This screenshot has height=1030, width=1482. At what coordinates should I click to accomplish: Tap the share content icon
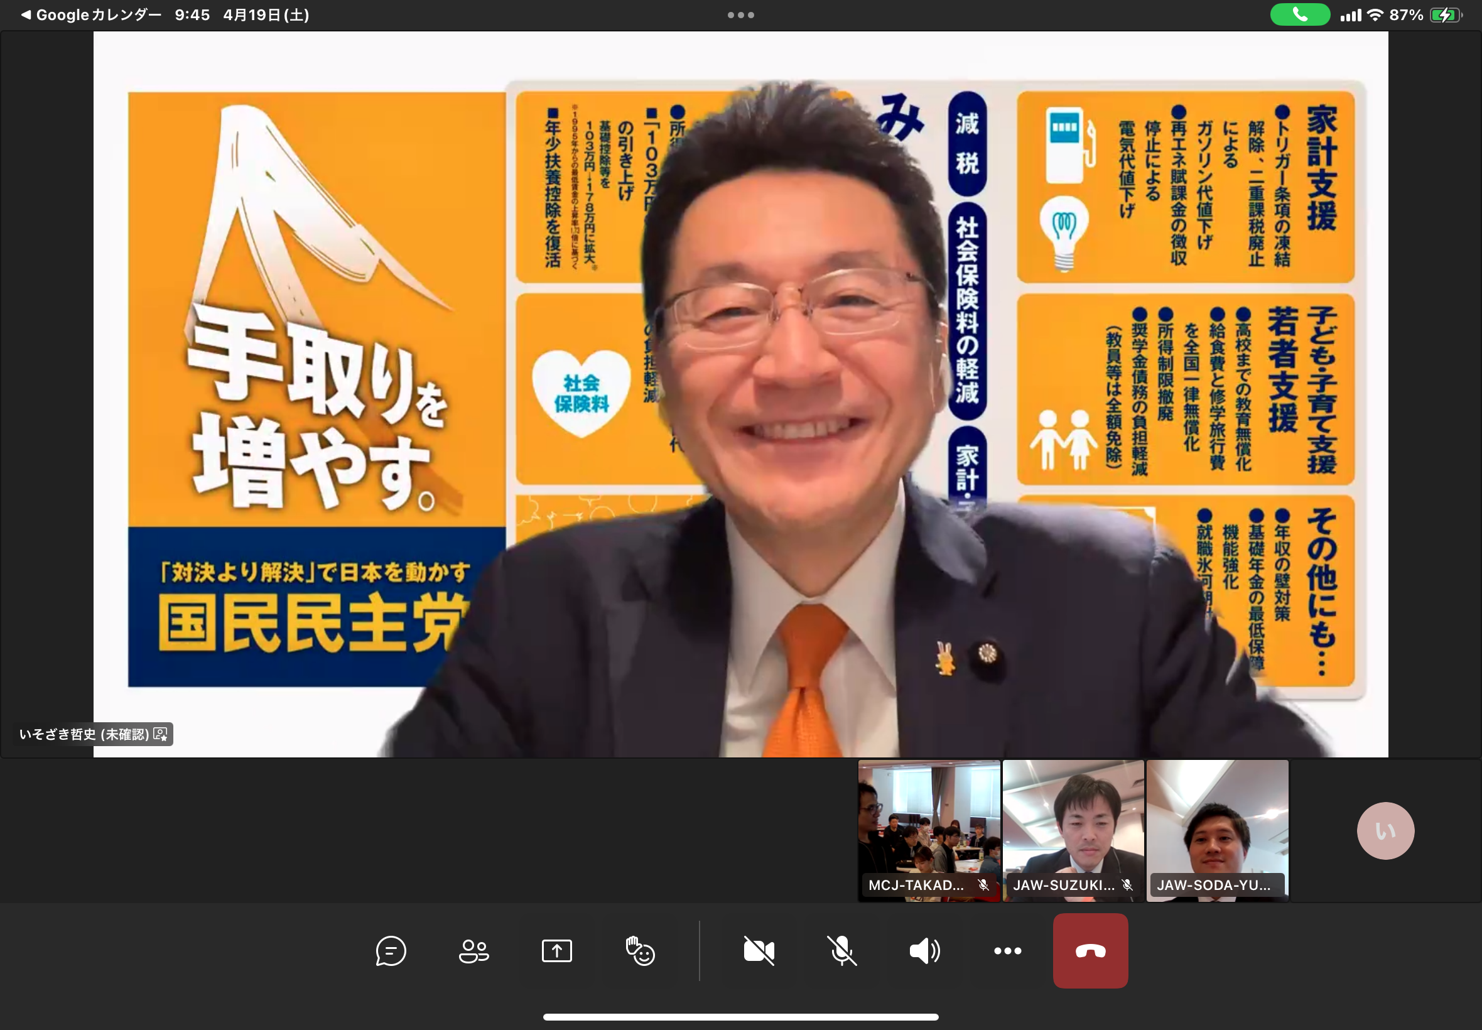pyautogui.click(x=557, y=951)
